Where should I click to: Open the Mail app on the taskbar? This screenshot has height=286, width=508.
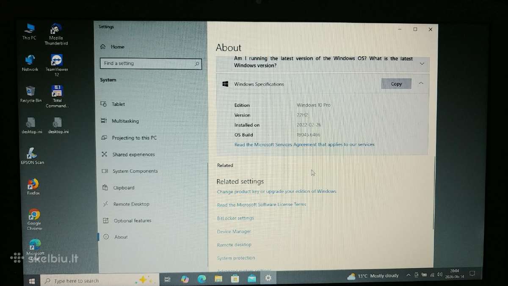coord(251,278)
